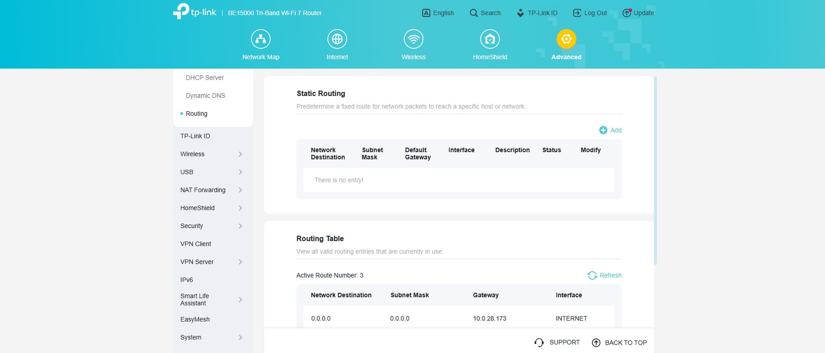Open the Network Map icon
Screen dimensions: 825x353
click(261, 39)
